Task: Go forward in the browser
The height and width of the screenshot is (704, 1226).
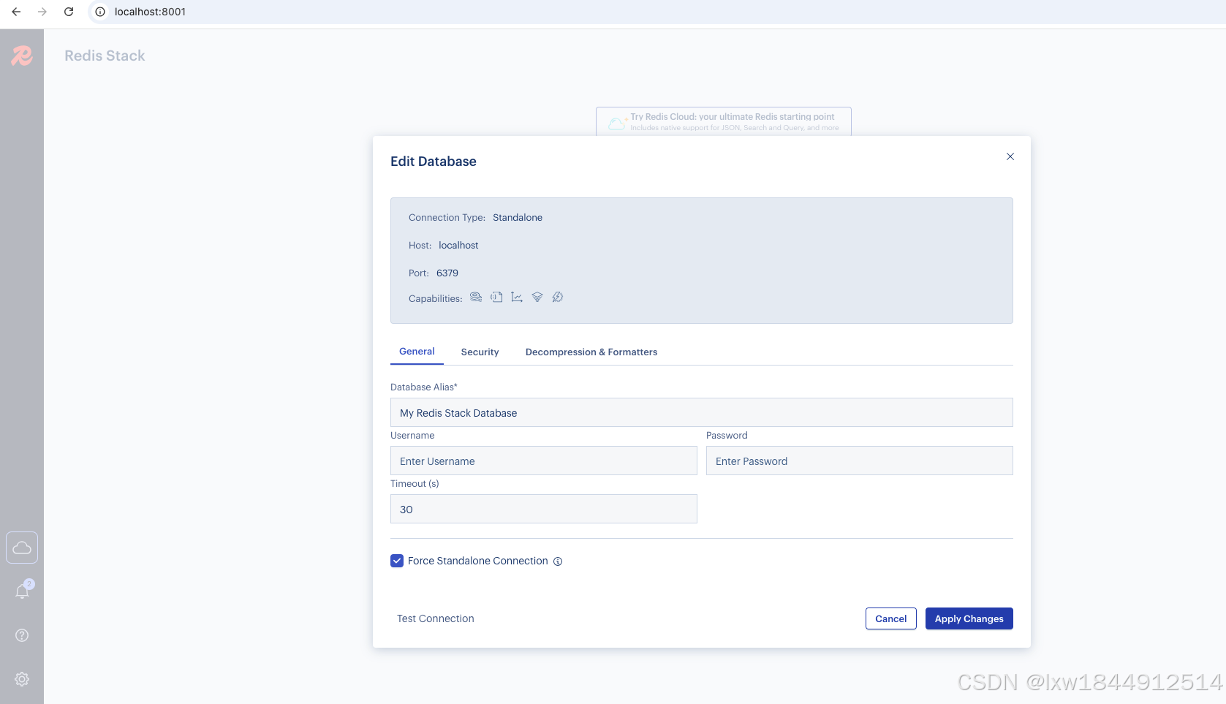Action: click(x=42, y=12)
